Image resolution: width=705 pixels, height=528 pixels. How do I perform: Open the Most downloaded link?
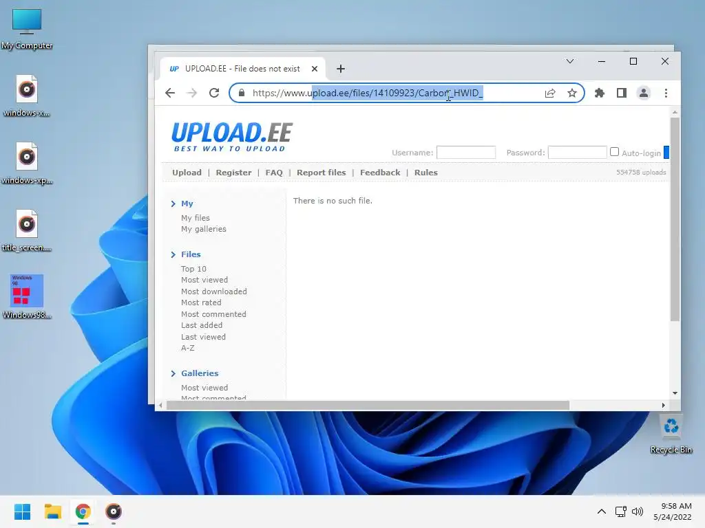pos(213,291)
